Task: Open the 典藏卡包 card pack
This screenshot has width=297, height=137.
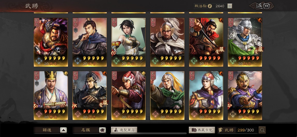Action: tap(202, 130)
